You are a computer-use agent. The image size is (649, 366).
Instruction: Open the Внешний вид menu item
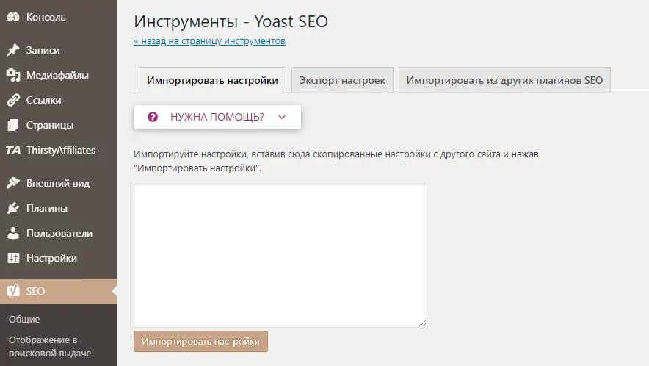point(59,183)
